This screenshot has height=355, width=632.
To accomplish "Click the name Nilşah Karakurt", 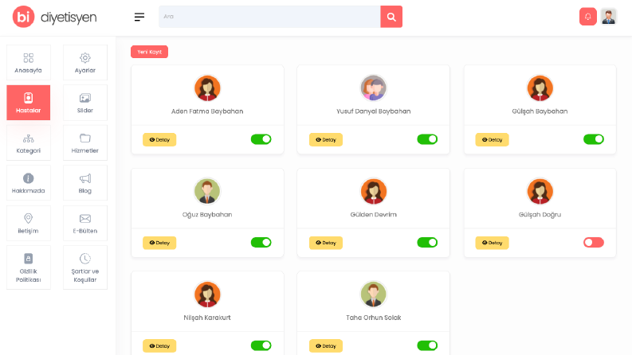I will click(207, 318).
